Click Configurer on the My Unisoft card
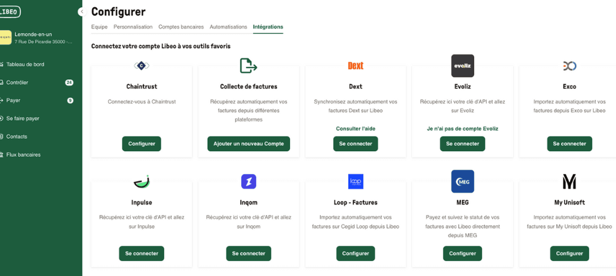Image resolution: width=616 pixels, height=276 pixels. click(569, 254)
